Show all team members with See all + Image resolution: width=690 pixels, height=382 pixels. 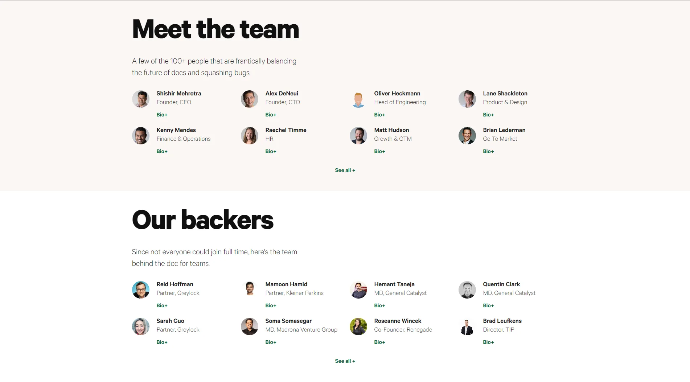[x=345, y=170]
